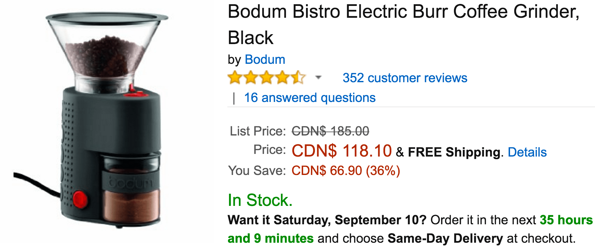This screenshot has height=246, width=595.
Task: Click the Same-Day Delivery text
Action: [445, 238]
